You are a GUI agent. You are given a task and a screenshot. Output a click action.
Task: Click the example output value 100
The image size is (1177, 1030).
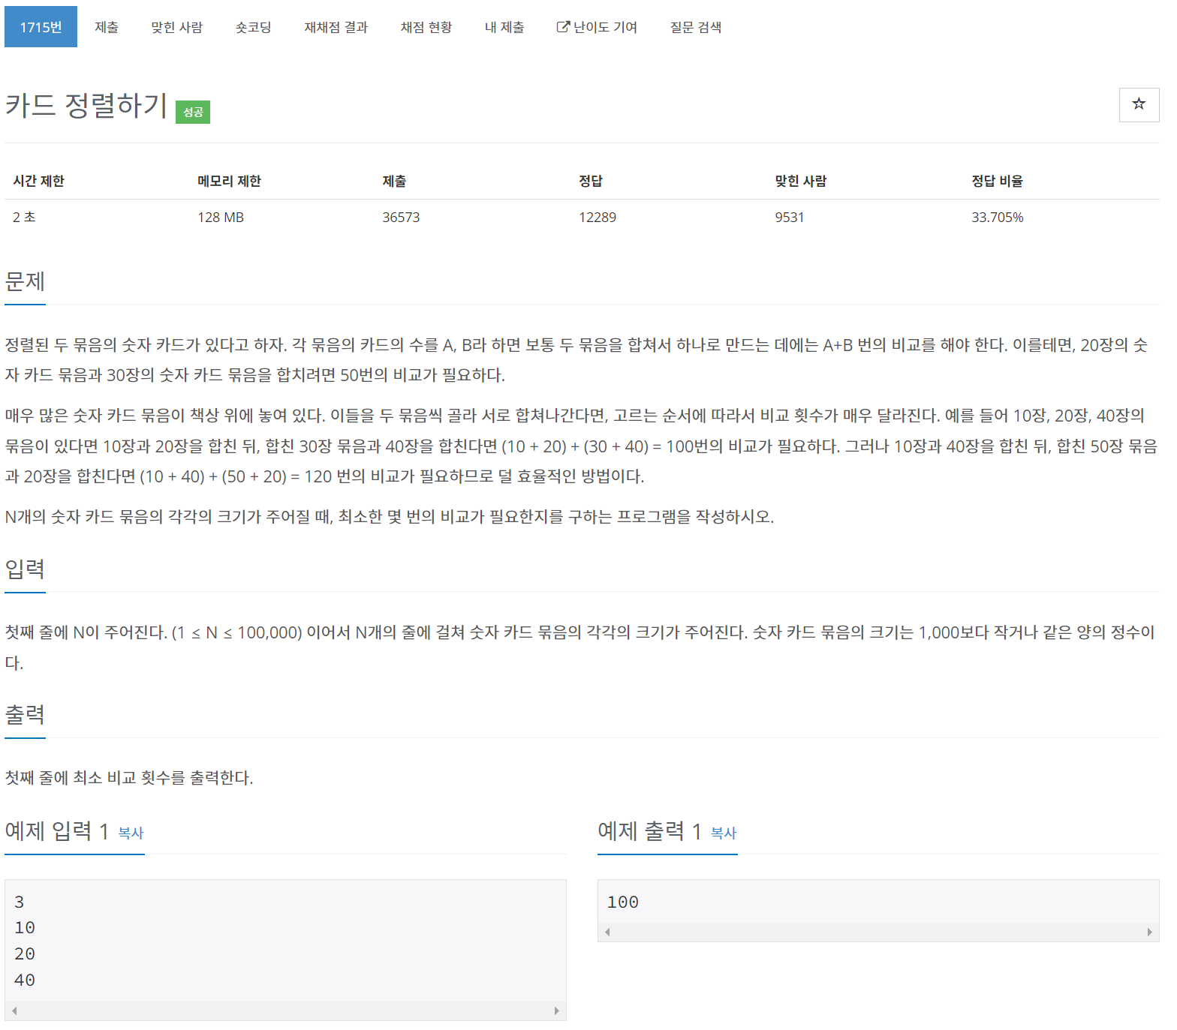pos(623,902)
